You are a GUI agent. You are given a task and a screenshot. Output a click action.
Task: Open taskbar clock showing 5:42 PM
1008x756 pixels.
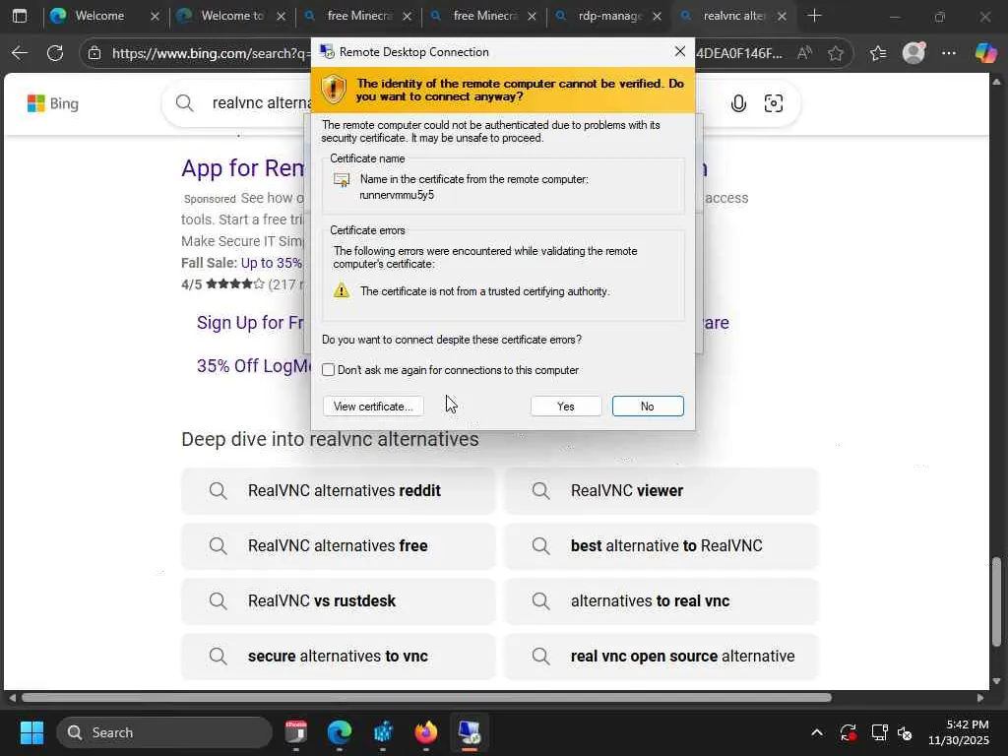click(x=959, y=732)
